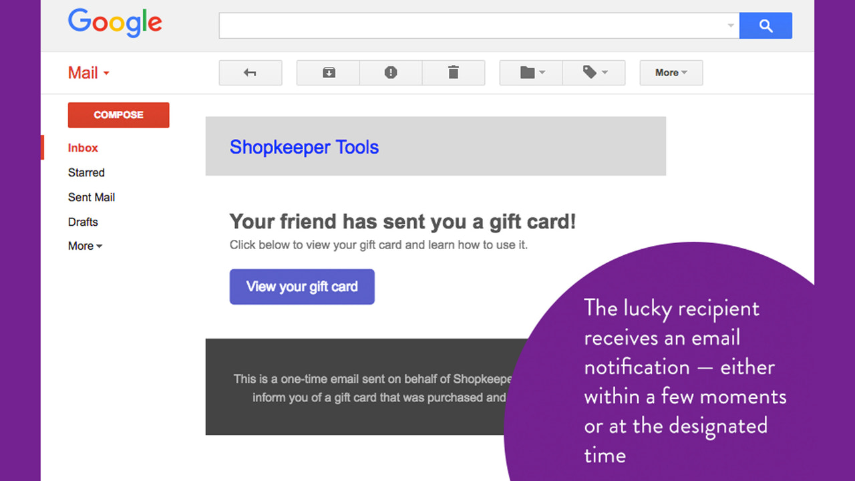The image size is (855, 481).
Task: Open the More dropdown in the toolbar
Action: pos(671,72)
